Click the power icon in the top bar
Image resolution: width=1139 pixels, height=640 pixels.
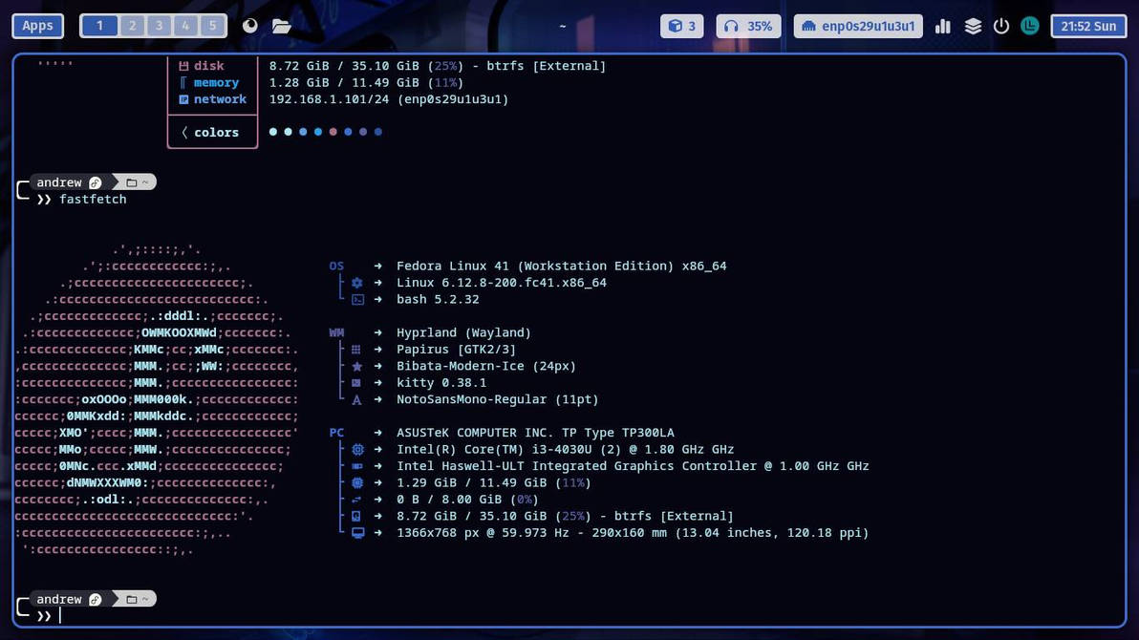pos(1000,26)
